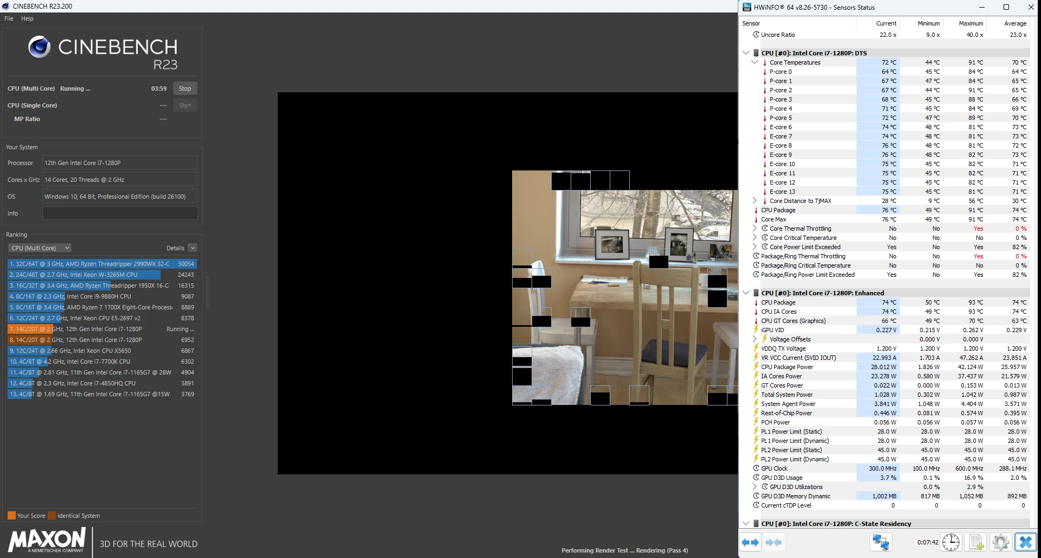The height and width of the screenshot is (558, 1041).
Task: Click the clock icon beside Current cTDP Level
Action: (756, 505)
